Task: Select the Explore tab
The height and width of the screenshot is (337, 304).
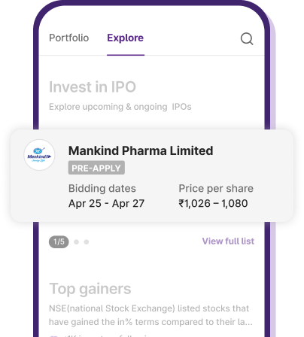Action: (126, 38)
